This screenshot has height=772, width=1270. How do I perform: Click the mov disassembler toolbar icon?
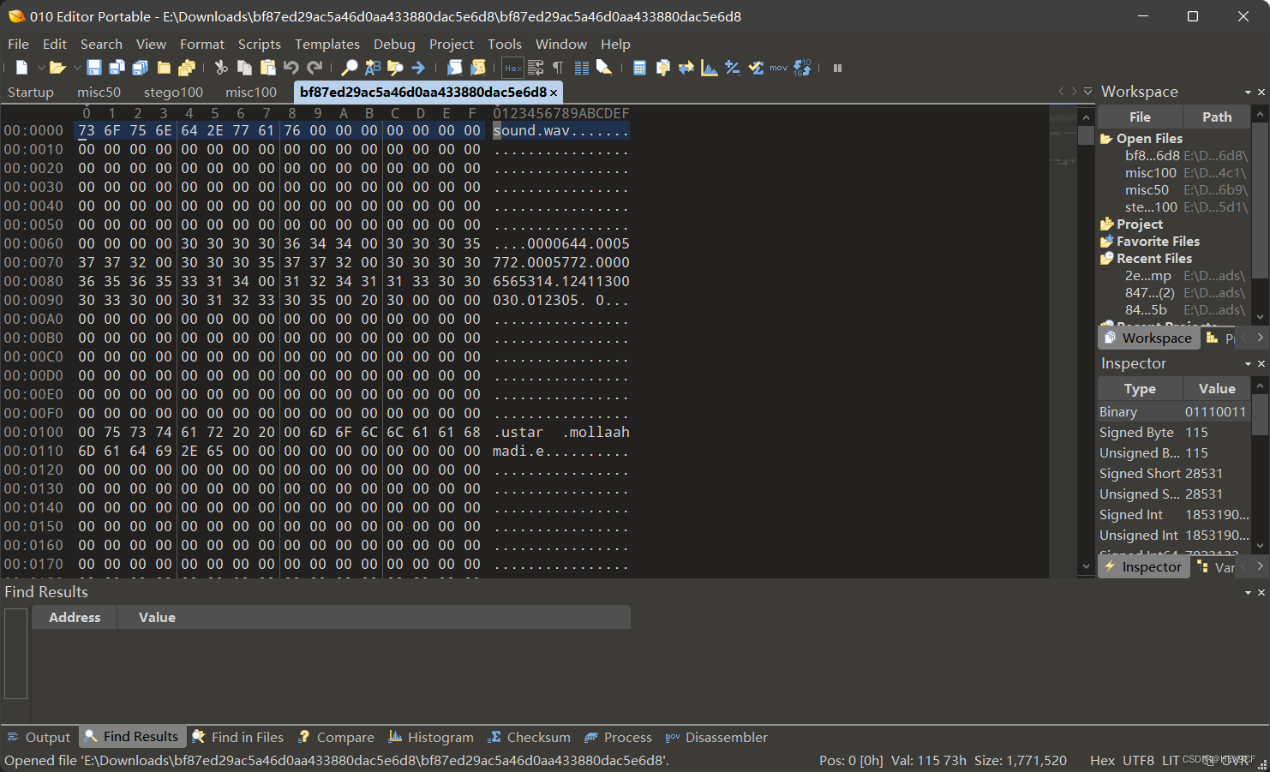tap(779, 67)
